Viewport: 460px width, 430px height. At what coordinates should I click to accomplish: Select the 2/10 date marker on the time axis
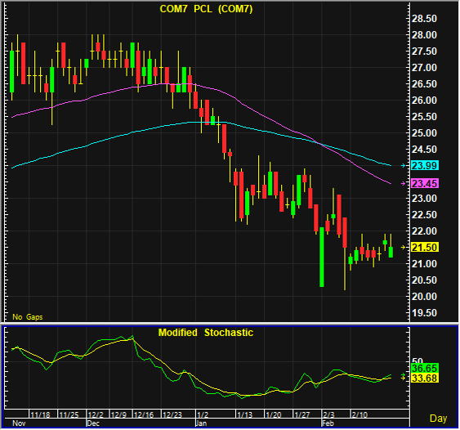pos(360,414)
